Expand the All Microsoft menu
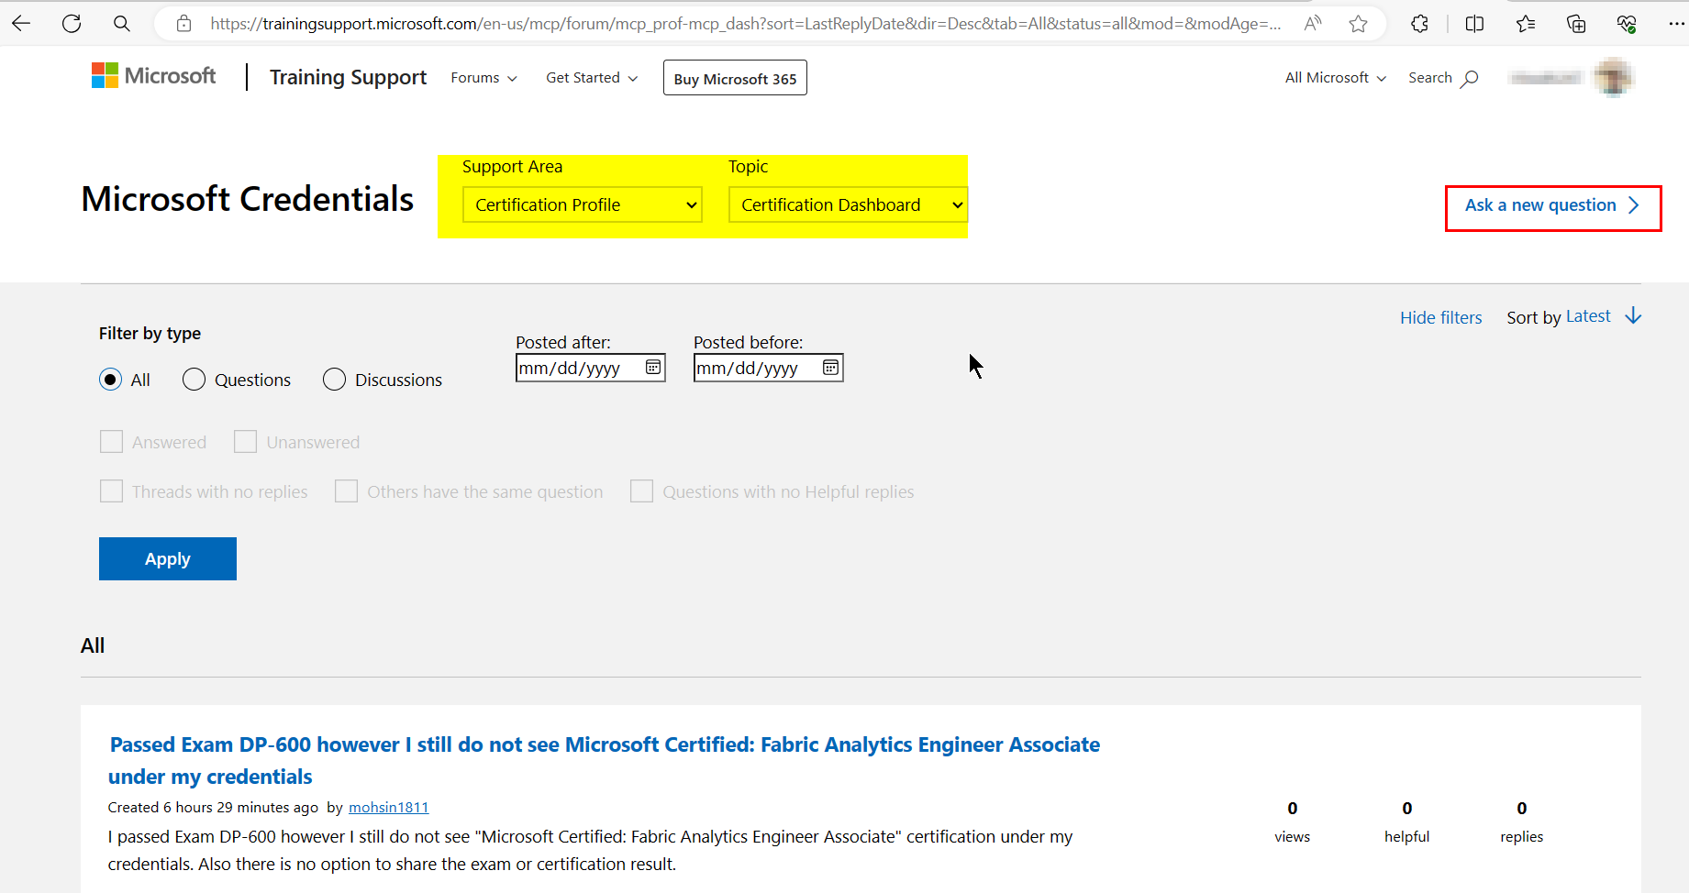 pyautogui.click(x=1335, y=78)
